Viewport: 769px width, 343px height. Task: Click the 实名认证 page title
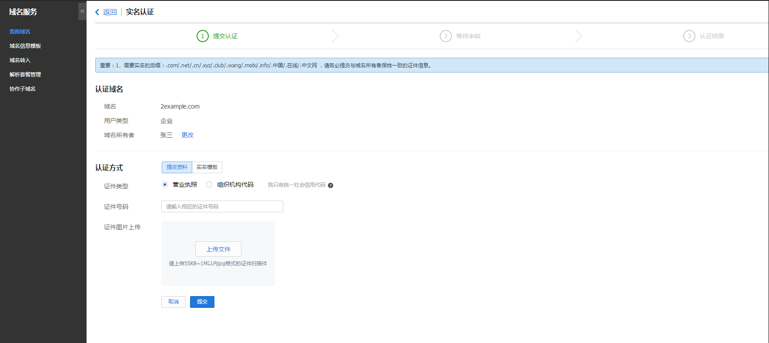pos(140,12)
